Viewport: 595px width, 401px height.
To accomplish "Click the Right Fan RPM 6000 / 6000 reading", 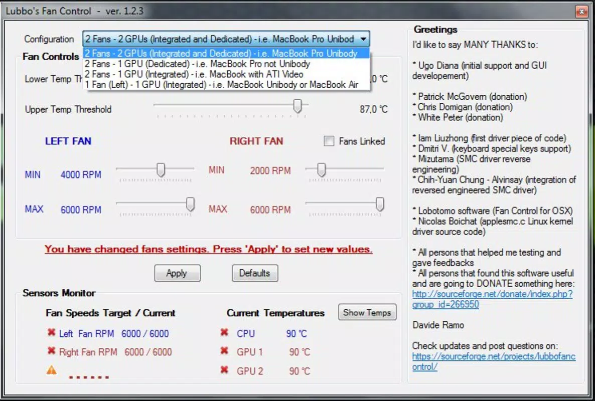I will 148,352.
